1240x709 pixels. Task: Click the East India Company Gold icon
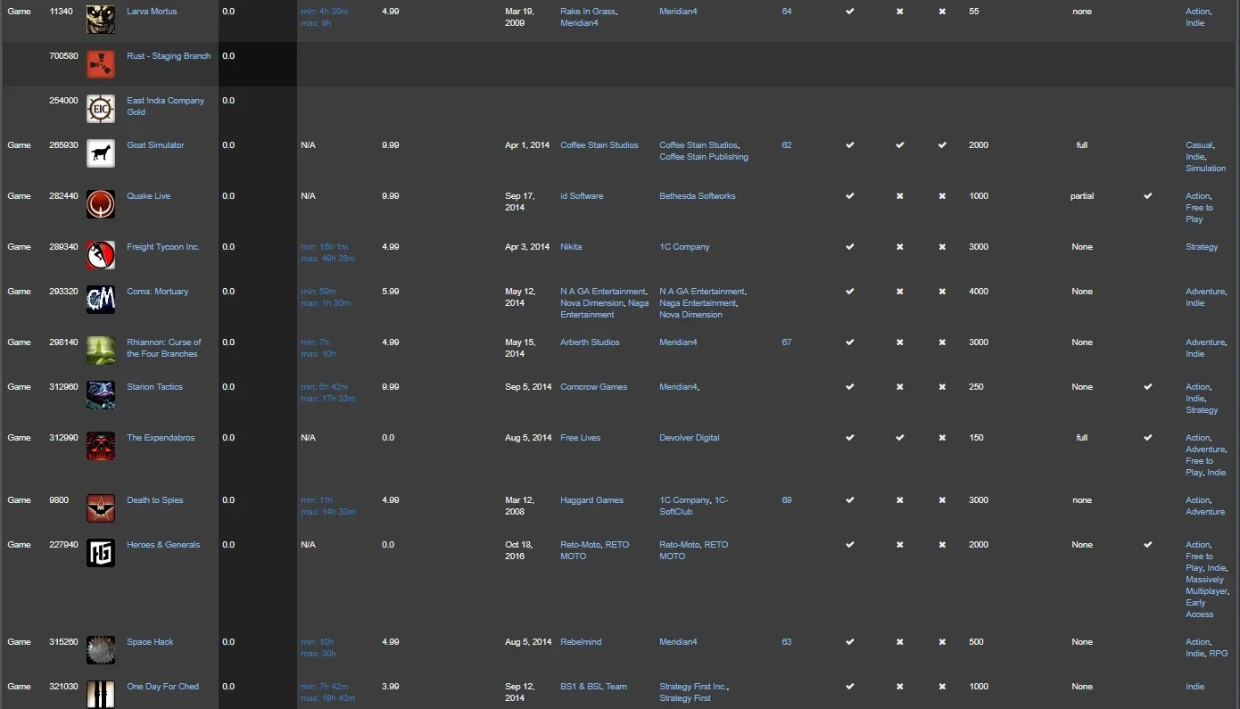[x=101, y=109]
